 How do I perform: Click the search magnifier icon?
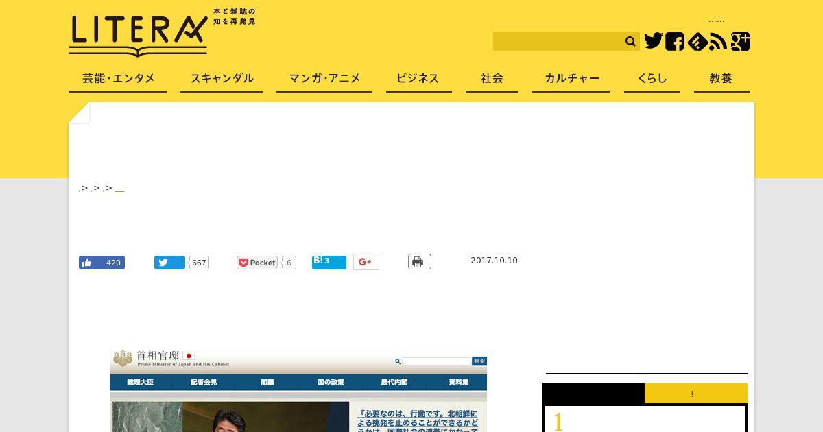coord(630,42)
